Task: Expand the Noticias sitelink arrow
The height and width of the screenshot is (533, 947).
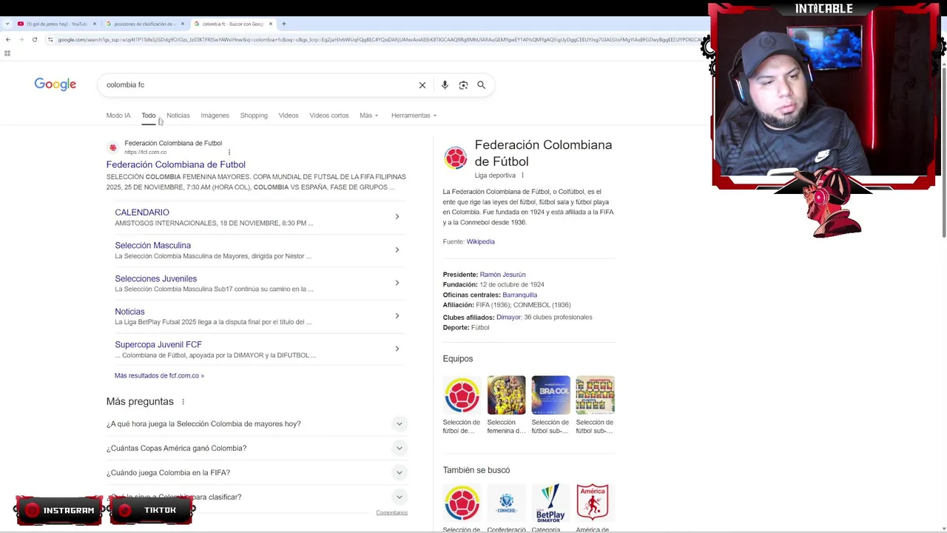Action: pyautogui.click(x=397, y=316)
